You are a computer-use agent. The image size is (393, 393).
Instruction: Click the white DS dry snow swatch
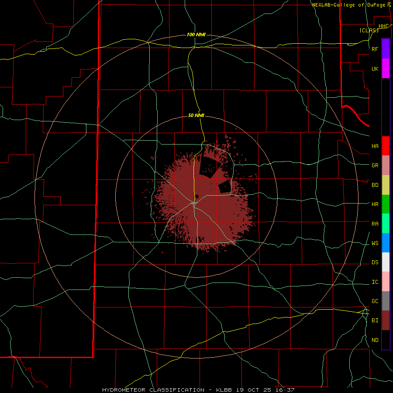[x=386, y=262]
